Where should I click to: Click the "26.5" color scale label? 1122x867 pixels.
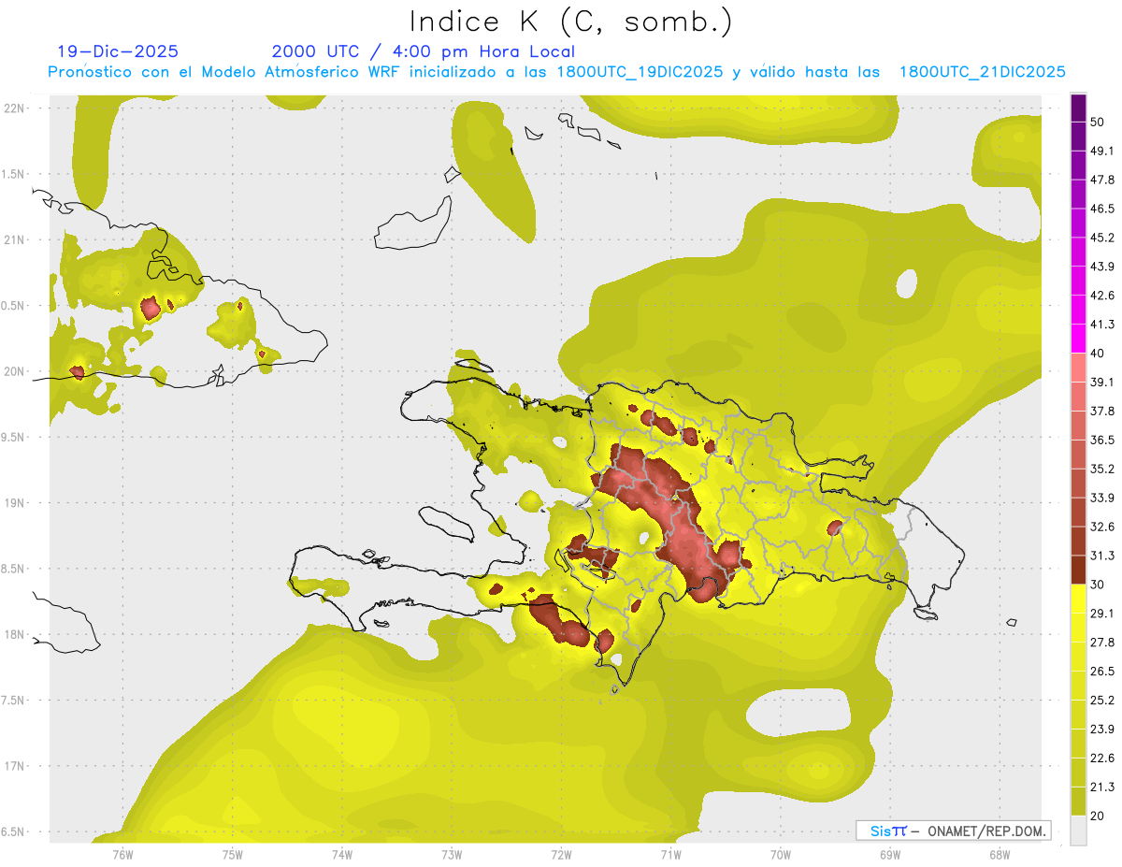[1101, 672]
